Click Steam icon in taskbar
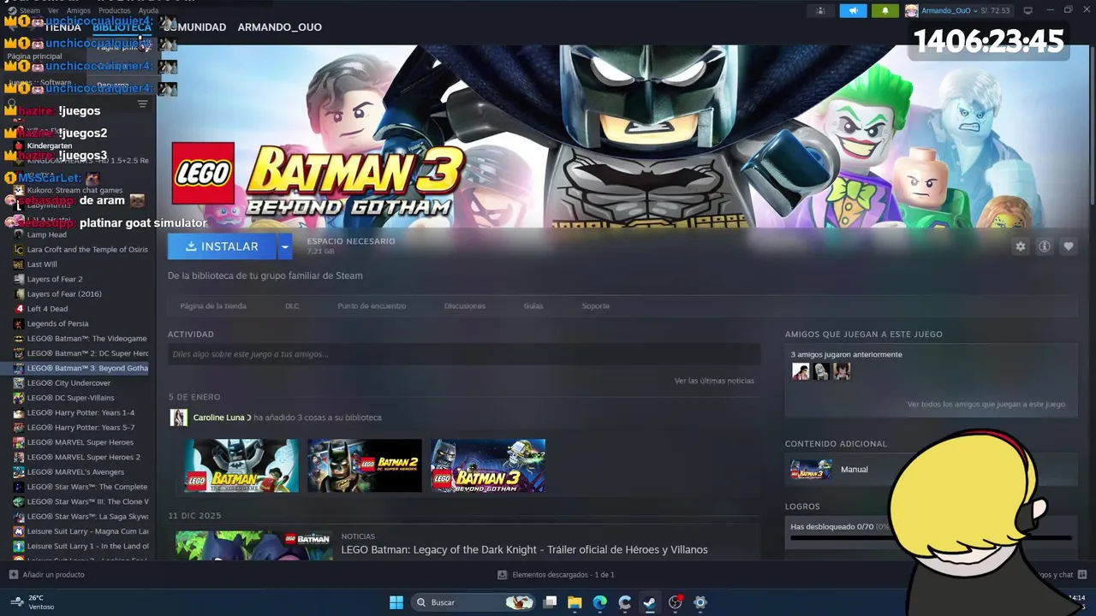1096x616 pixels. (x=649, y=602)
